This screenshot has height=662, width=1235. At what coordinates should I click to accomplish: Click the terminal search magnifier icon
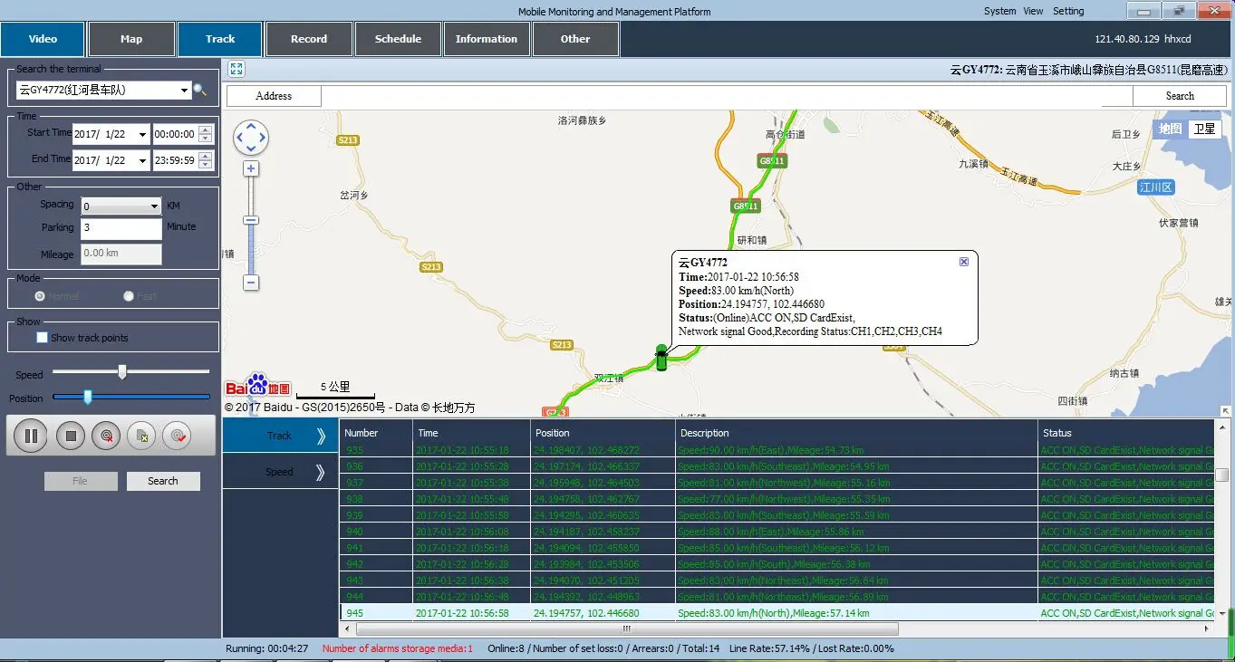tap(200, 91)
